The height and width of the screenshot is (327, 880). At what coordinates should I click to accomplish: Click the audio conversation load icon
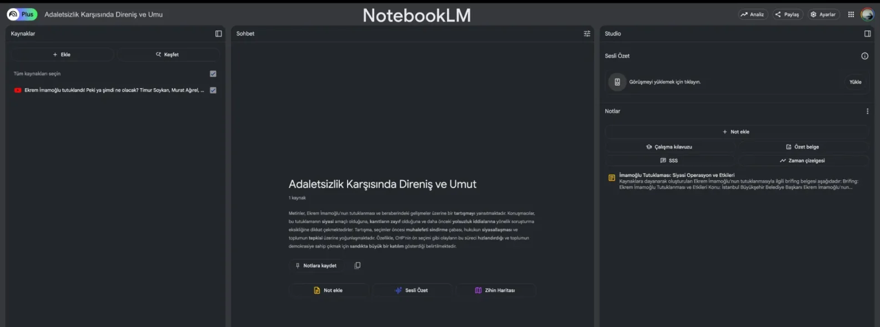point(617,82)
